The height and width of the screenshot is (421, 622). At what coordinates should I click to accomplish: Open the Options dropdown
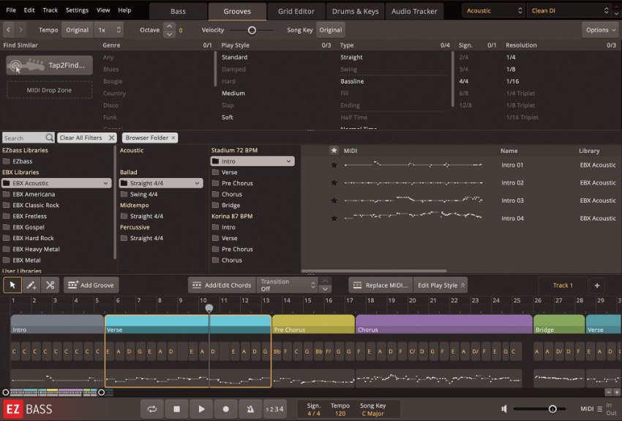click(600, 30)
